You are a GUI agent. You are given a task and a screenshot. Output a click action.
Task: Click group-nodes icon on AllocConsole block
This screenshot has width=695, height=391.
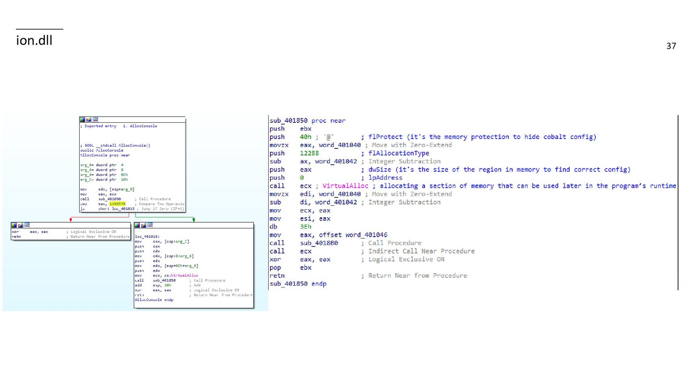click(x=96, y=119)
